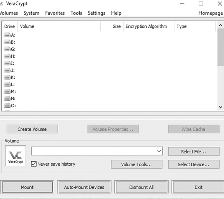
Task: Click the 'O:' drive letter text
Action: point(13,106)
